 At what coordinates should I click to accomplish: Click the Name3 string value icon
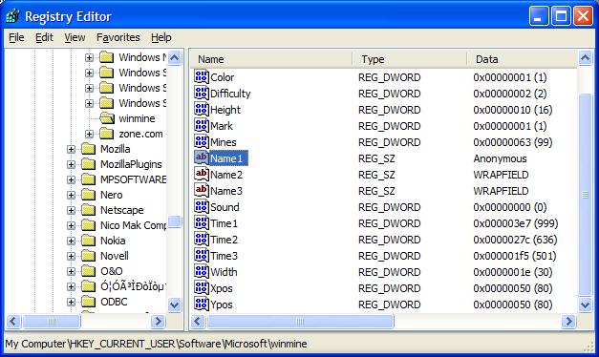coord(202,190)
